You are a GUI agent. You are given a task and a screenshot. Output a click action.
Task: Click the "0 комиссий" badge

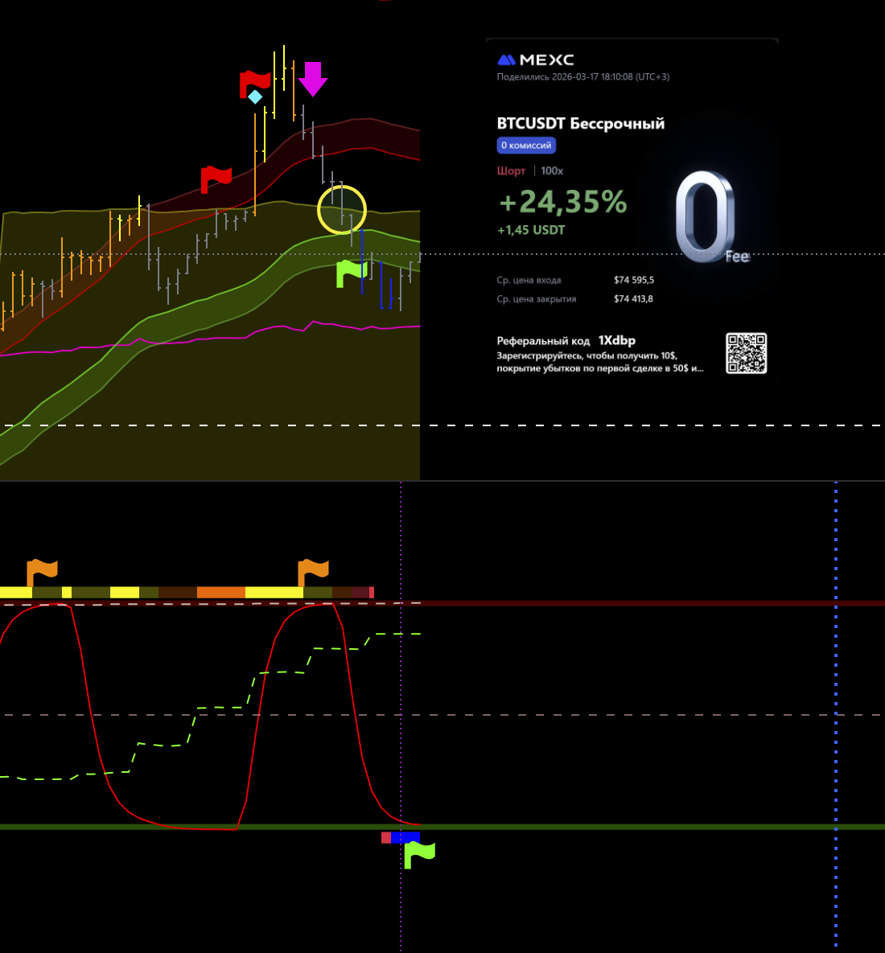pyautogui.click(x=526, y=146)
